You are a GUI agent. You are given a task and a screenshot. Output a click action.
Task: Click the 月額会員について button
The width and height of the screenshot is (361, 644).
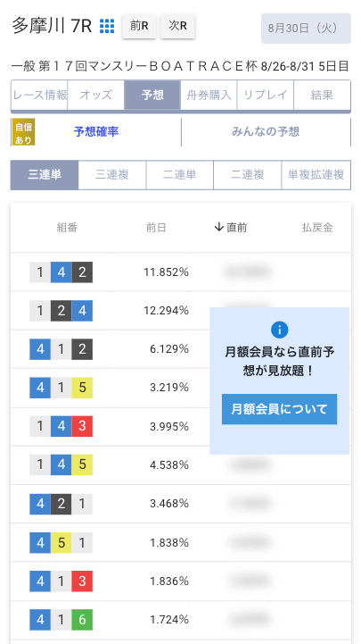[280, 409]
